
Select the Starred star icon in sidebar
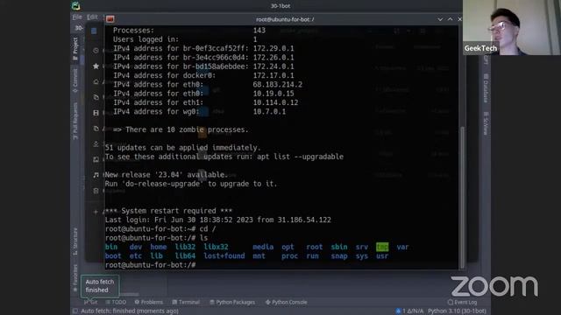click(x=96, y=66)
